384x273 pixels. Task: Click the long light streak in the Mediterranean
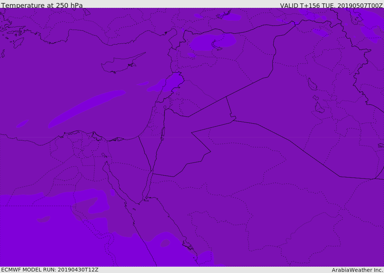point(87,108)
